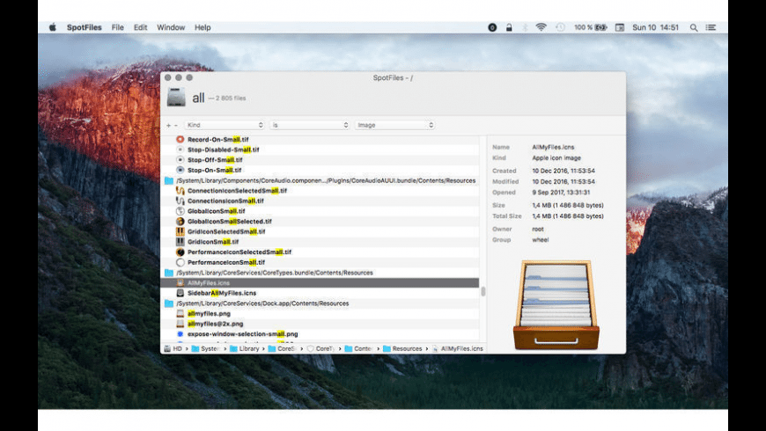Click System folder in path bar
The height and width of the screenshot is (431, 766).
pos(206,348)
